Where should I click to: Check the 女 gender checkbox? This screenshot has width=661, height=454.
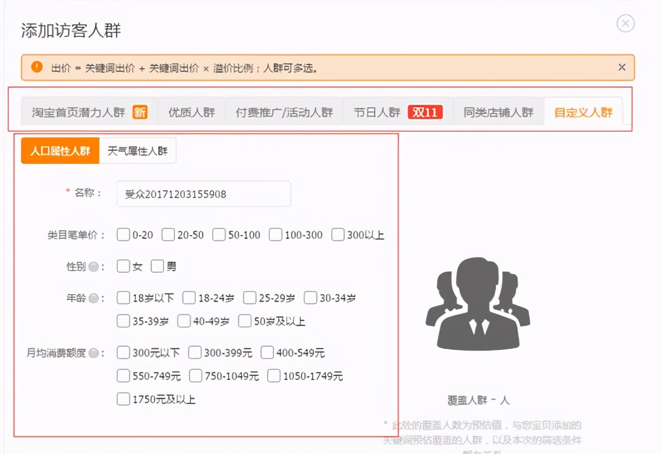[123, 266]
